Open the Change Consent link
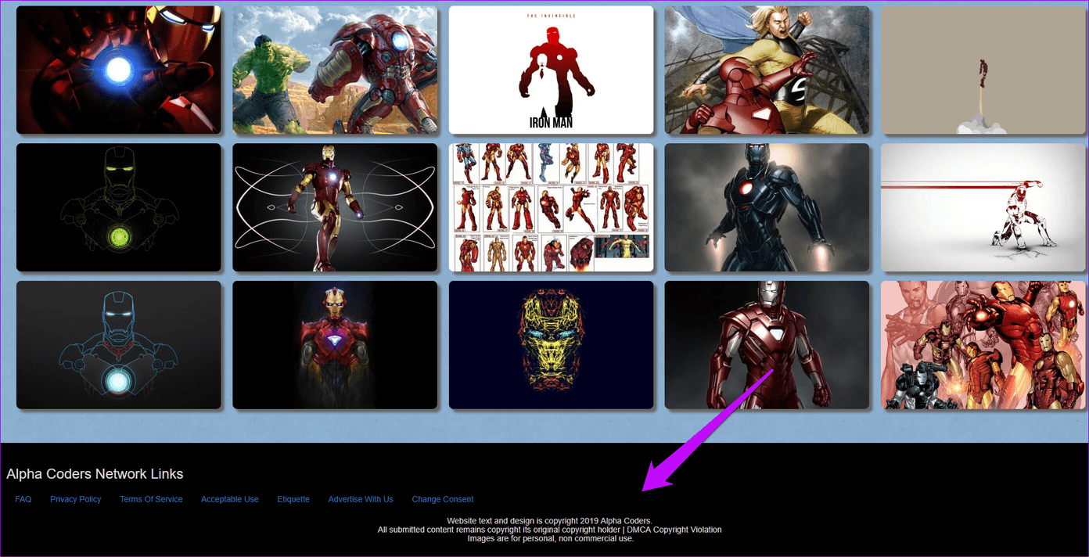This screenshot has width=1089, height=557. [x=443, y=499]
